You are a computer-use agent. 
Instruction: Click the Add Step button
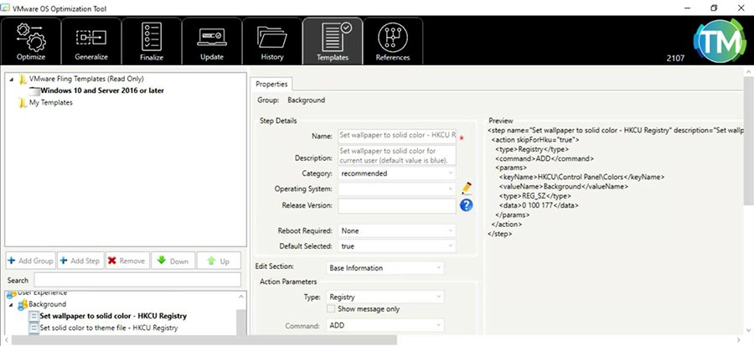80,261
